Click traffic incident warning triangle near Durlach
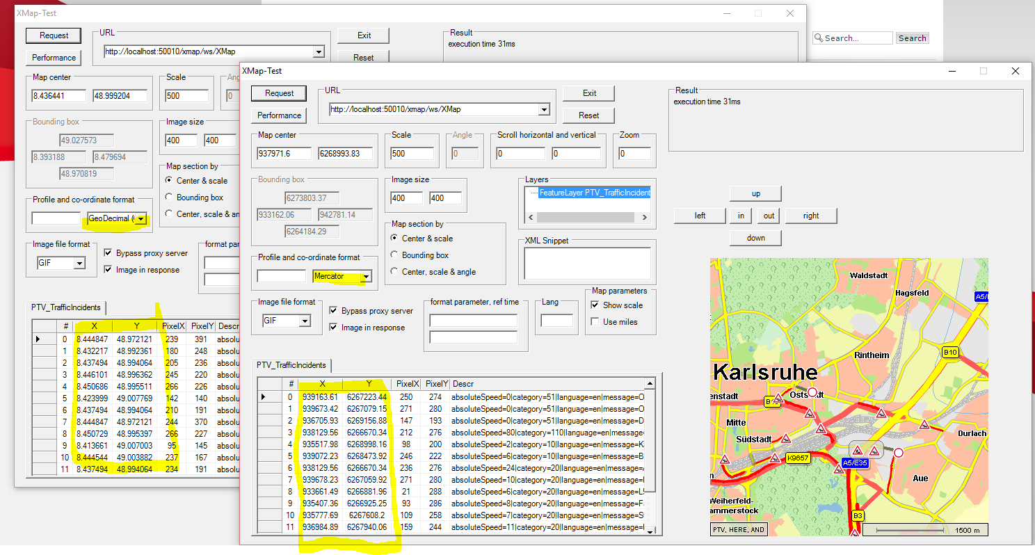Image resolution: width=1035 pixels, height=555 pixels. (924, 424)
